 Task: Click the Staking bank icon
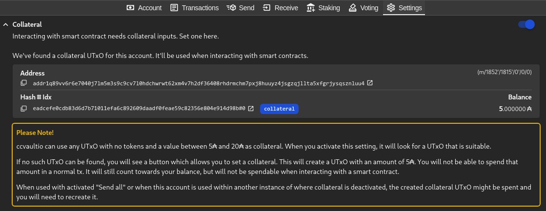point(311,8)
